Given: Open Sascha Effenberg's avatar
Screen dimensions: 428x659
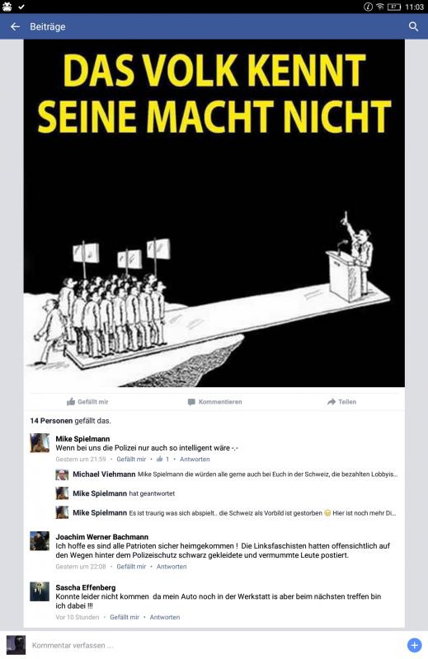Looking at the screenshot, I should (x=40, y=591).
